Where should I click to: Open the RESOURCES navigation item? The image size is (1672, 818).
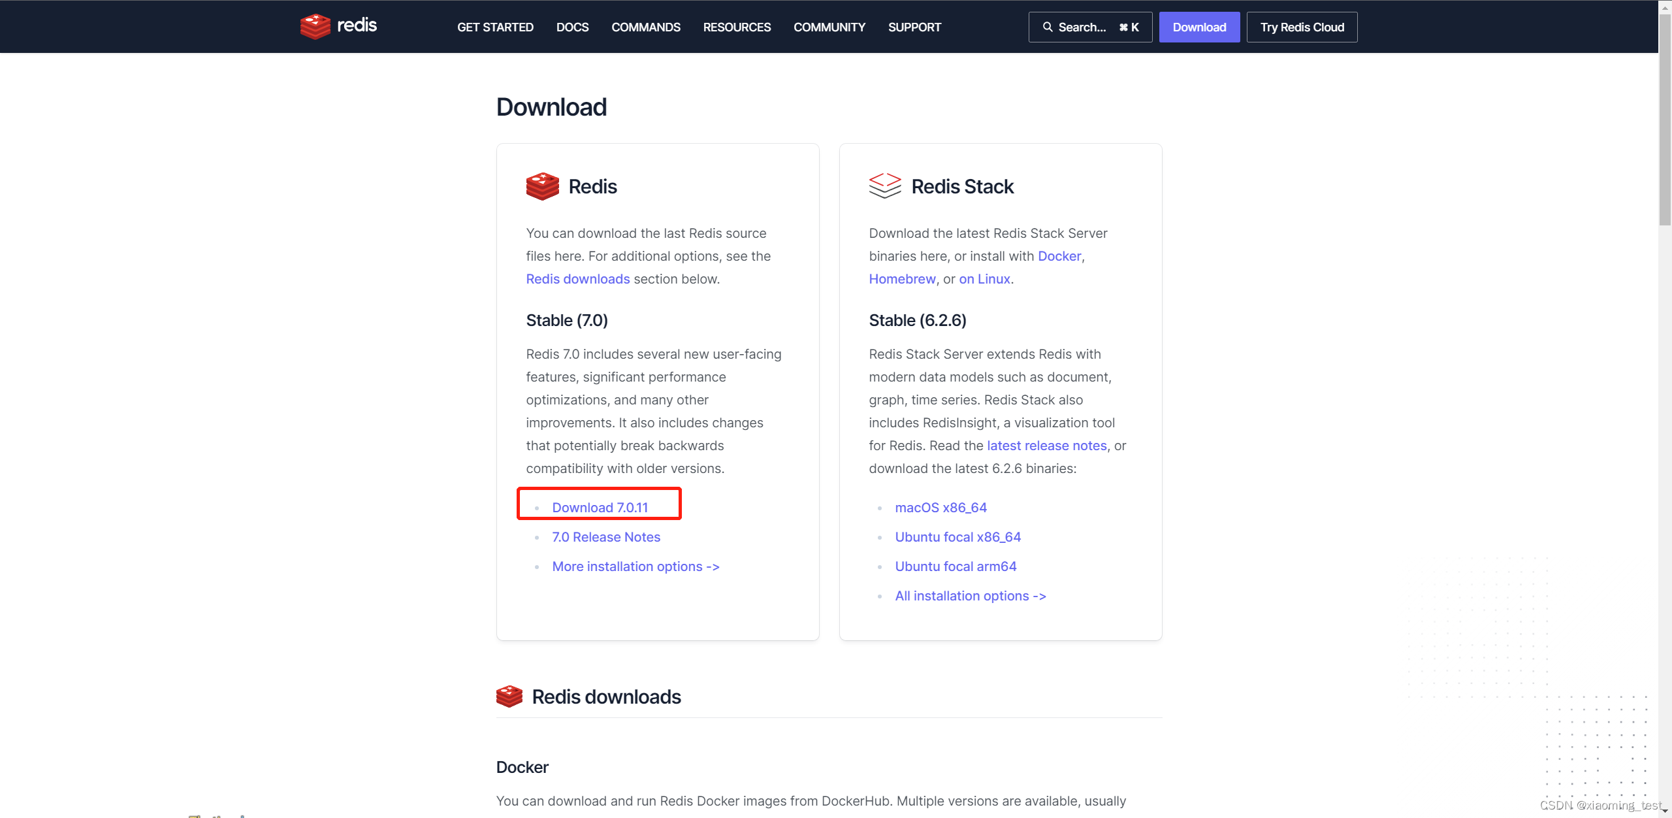tap(737, 27)
